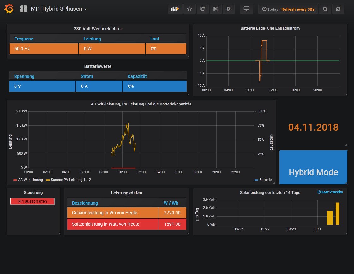
Task: Sort battery table by Kapazität header
Action: coord(137,76)
